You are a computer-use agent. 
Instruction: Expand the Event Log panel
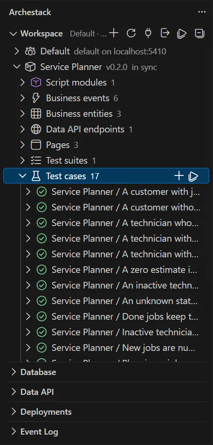click(14, 432)
